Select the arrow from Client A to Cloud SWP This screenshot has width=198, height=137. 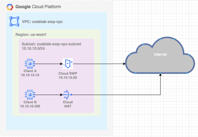(49, 64)
